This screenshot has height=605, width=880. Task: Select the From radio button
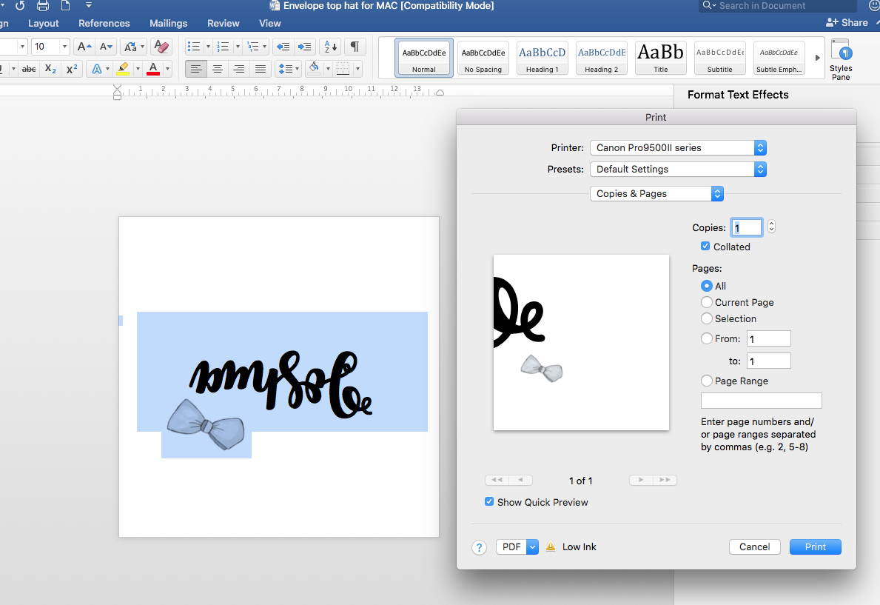point(707,338)
